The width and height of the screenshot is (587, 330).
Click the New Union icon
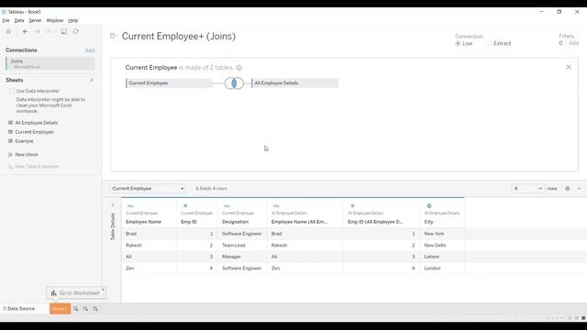(10, 155)
